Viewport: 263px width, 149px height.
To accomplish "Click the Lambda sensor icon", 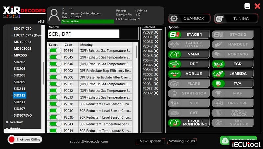I will tap(218, 74).
